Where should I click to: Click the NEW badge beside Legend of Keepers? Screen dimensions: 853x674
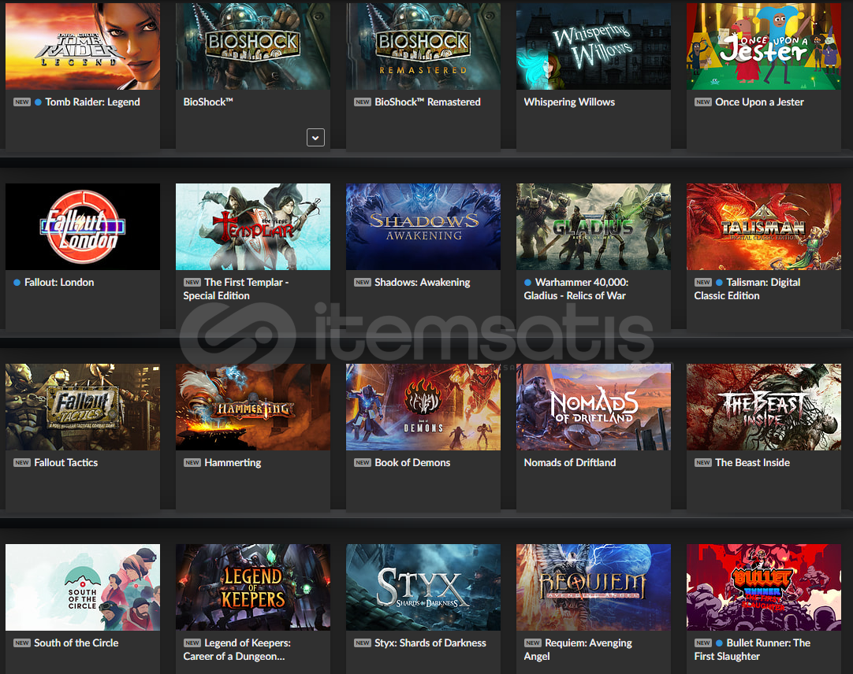pos(192,643)
